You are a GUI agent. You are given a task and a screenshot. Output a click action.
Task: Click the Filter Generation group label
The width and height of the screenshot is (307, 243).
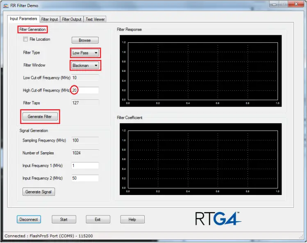click(x=32, y=30)
